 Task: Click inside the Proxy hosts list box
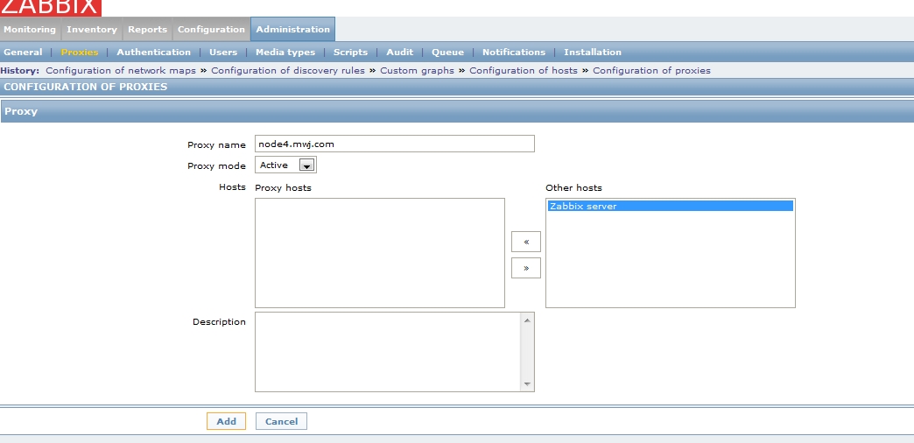(x=379, y=253)
